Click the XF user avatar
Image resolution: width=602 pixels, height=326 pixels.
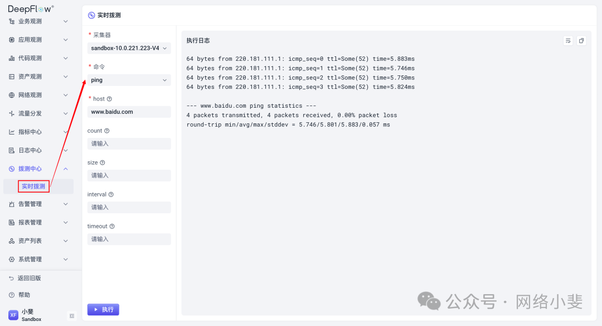13,315
